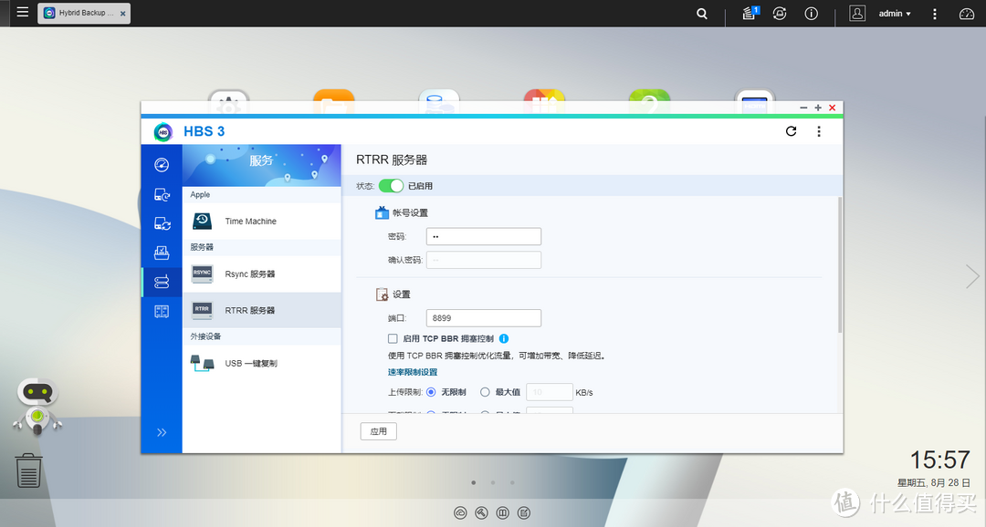Click the HBS 3 logo icon
This screenshot has height=527, width=986.
point(163,131)
